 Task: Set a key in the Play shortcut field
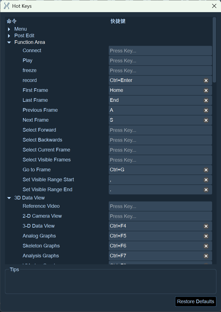pyautogui.click(x=160, y=60)
